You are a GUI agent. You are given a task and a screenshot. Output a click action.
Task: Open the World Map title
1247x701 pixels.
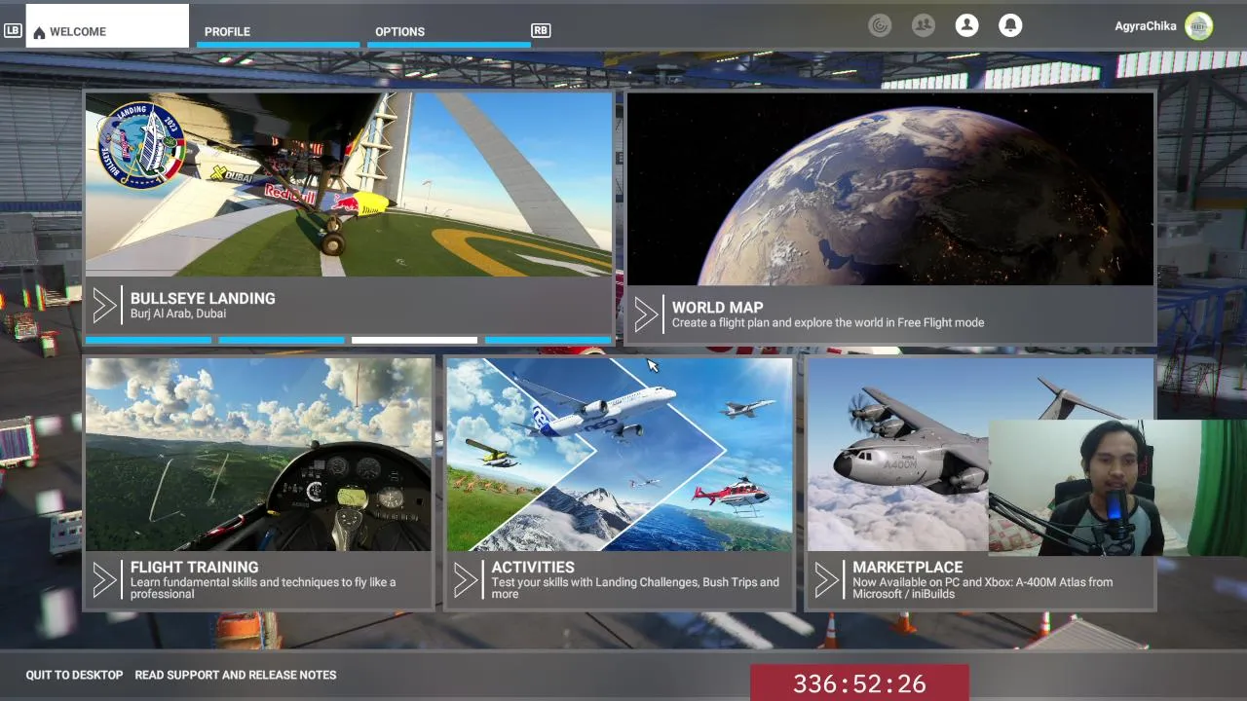point(718,308)
